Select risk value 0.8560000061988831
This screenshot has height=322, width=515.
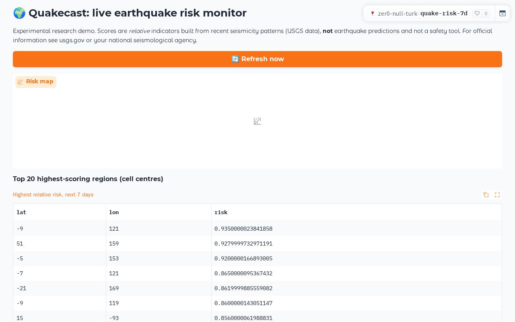pyautogui.click(x=243, y=318)
